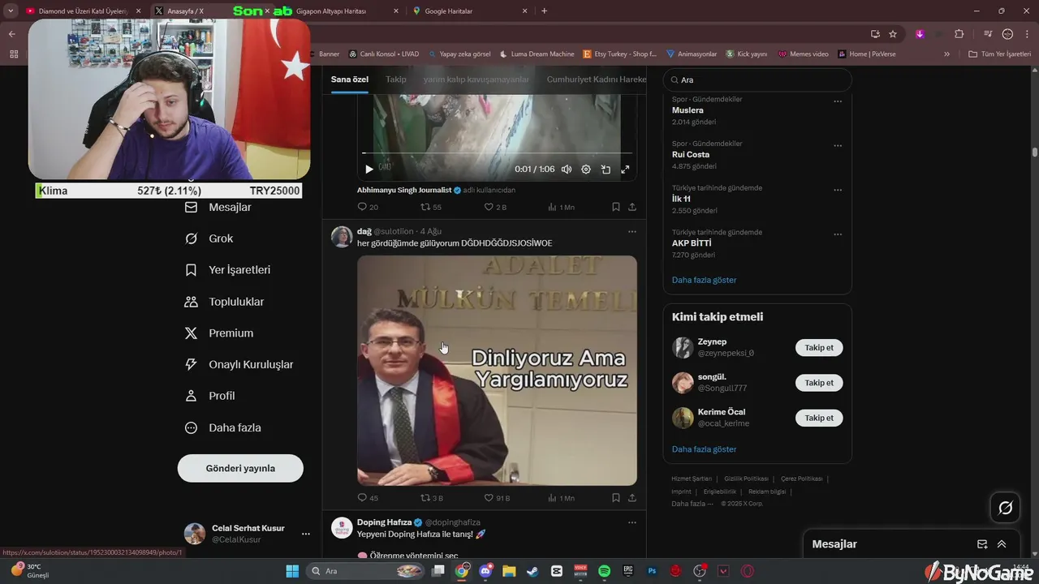Share dağ's post
Viewport: 1039px width, 584px height.
(x=632, y=498)
